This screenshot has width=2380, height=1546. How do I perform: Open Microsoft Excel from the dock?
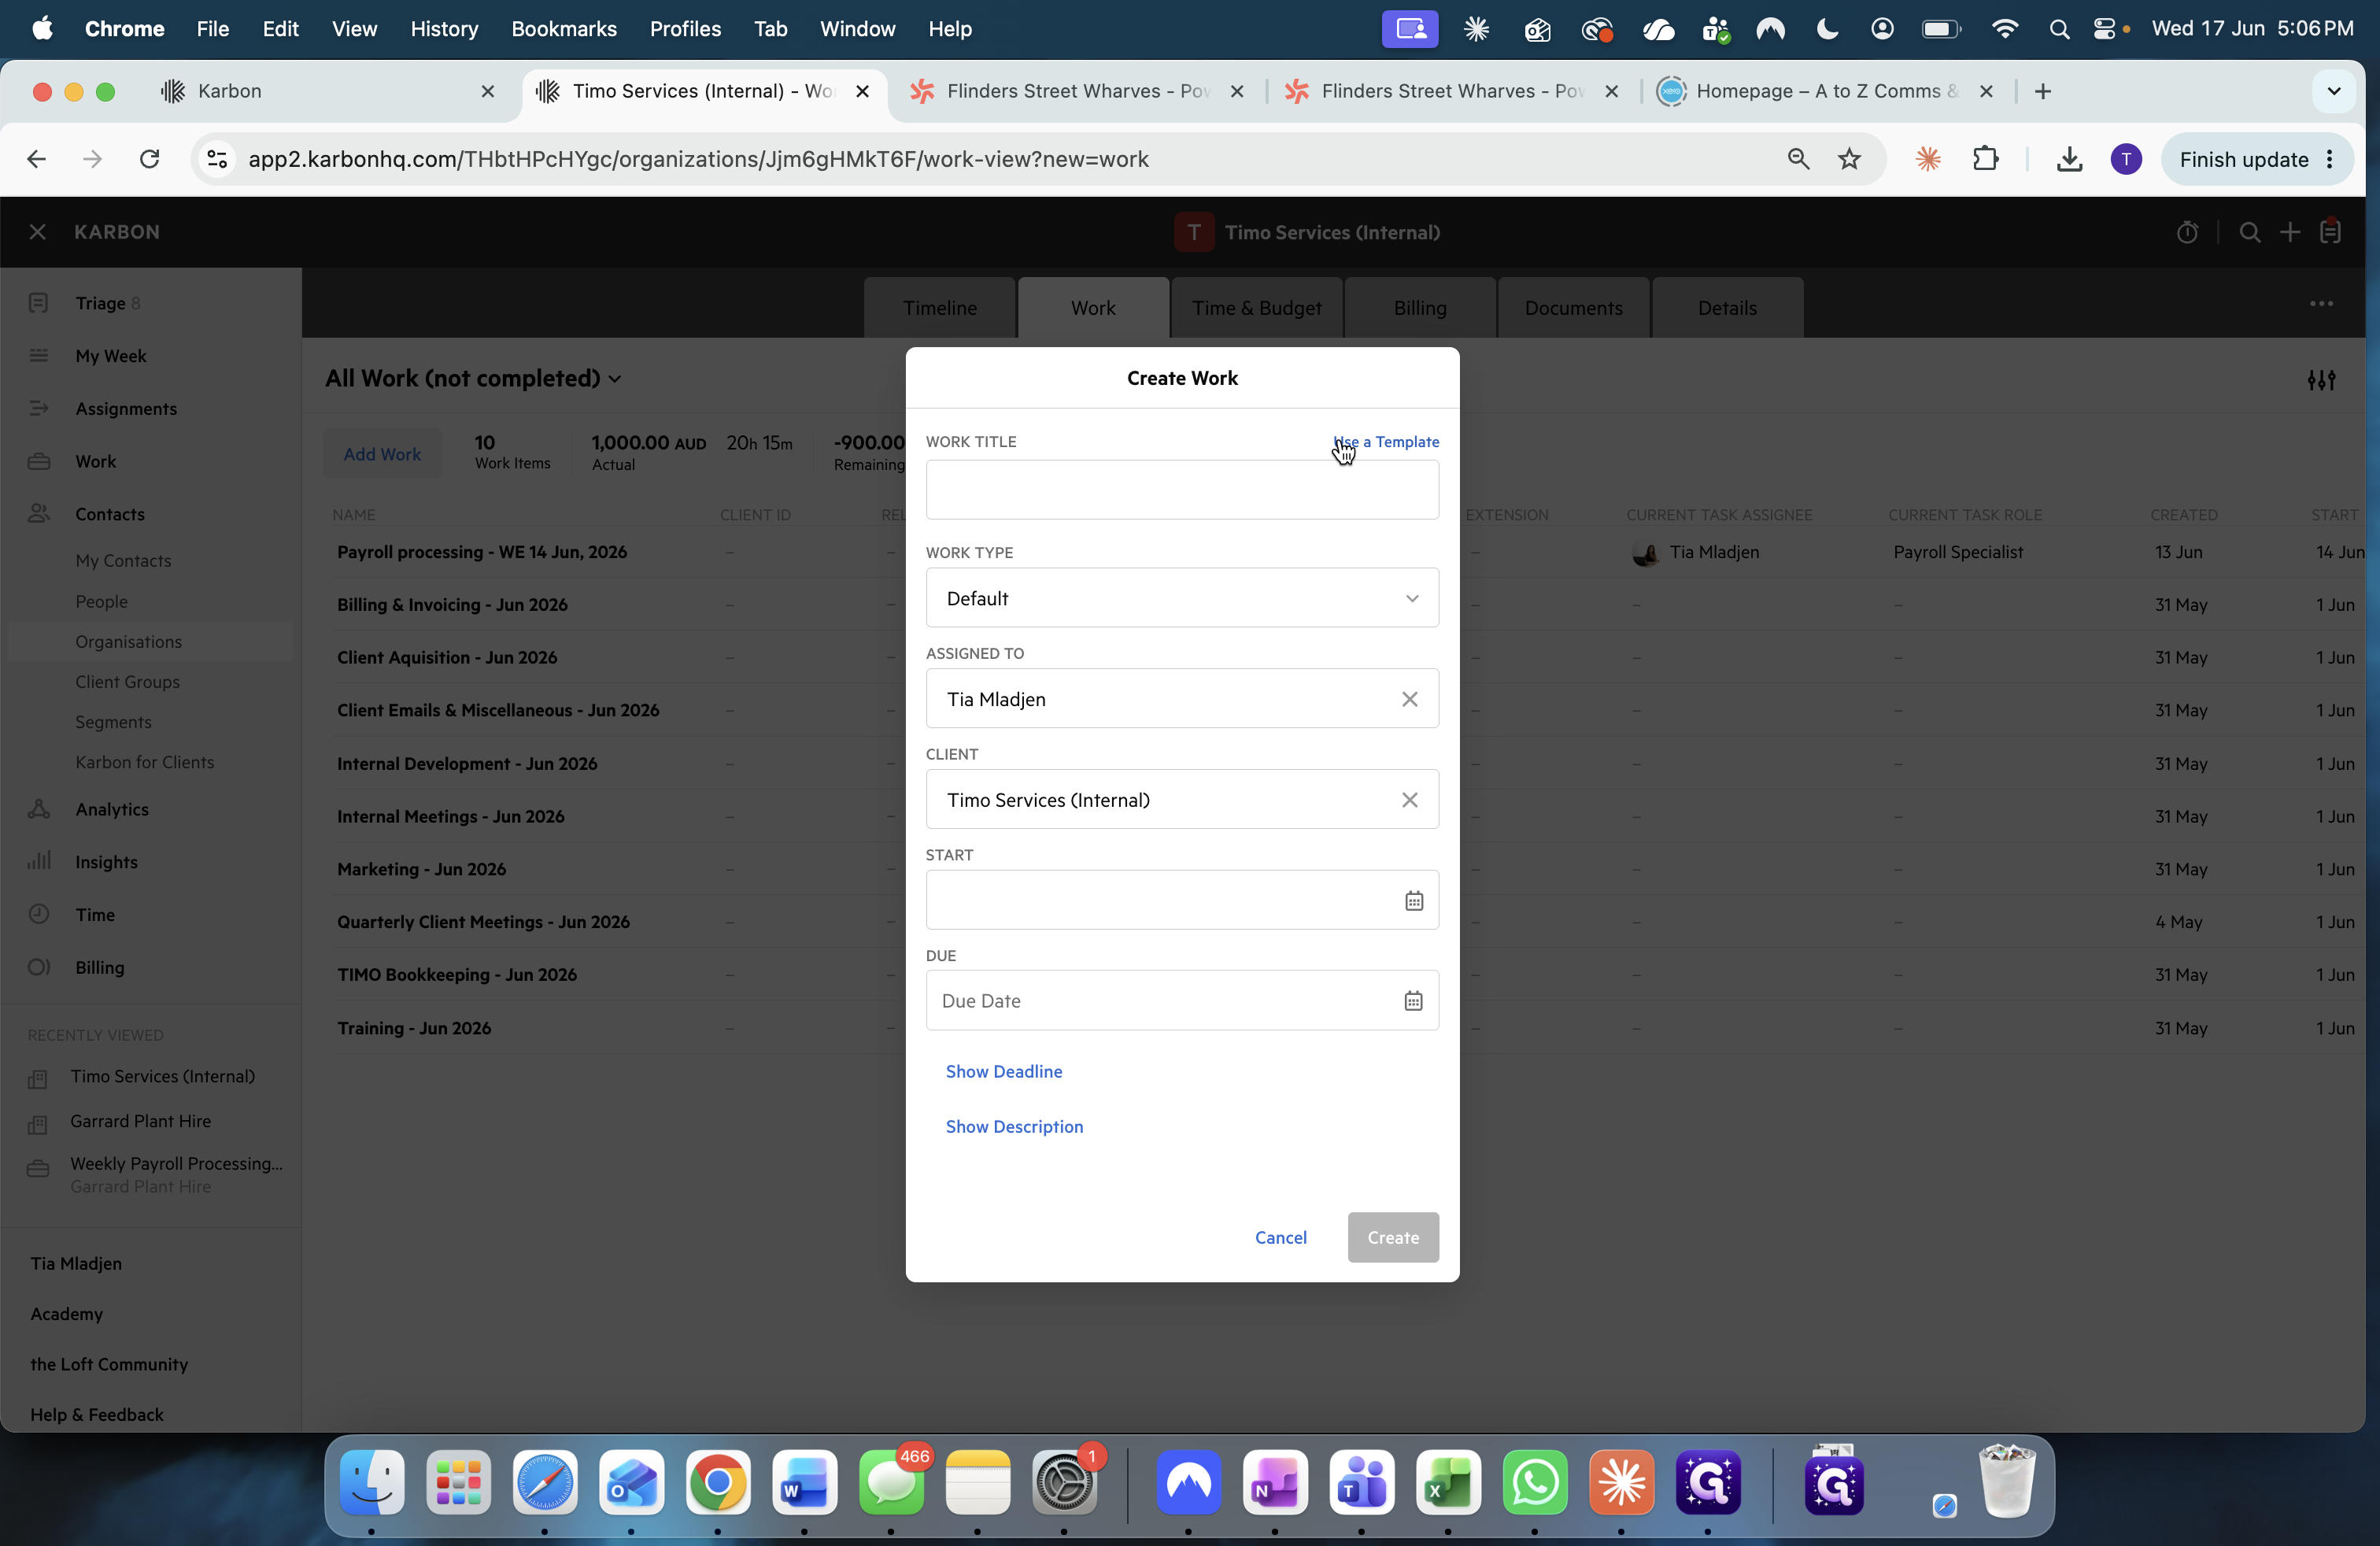point(1448,1482)
